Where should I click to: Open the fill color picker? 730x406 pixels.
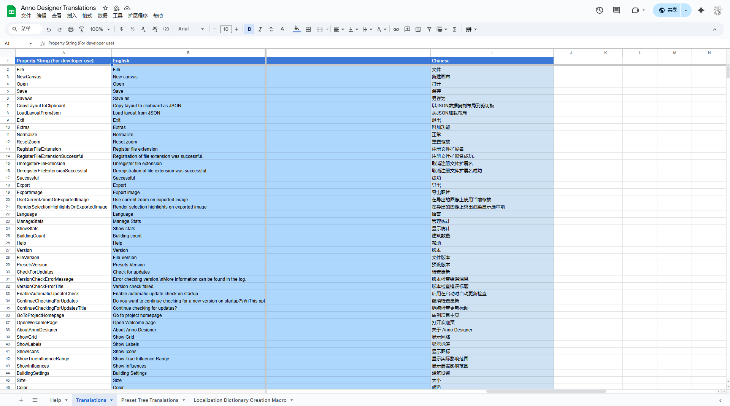point(297,29)
